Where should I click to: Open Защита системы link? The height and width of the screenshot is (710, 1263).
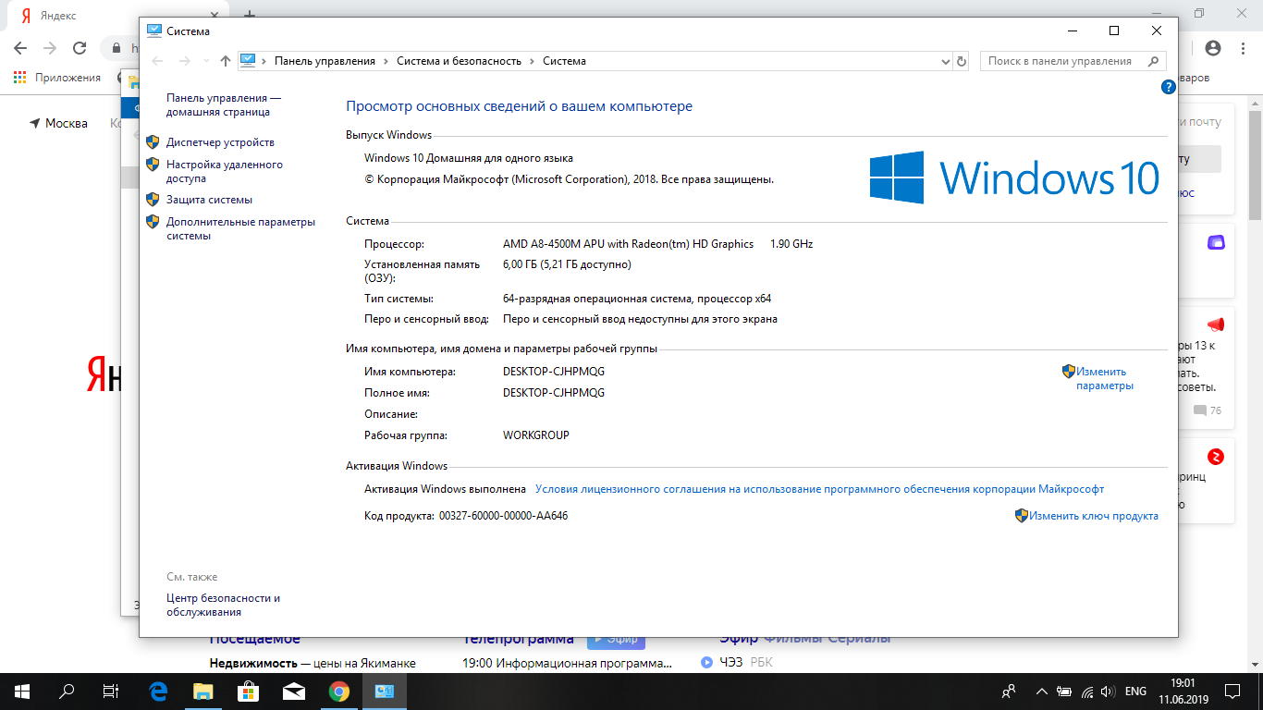pos(209,200)
